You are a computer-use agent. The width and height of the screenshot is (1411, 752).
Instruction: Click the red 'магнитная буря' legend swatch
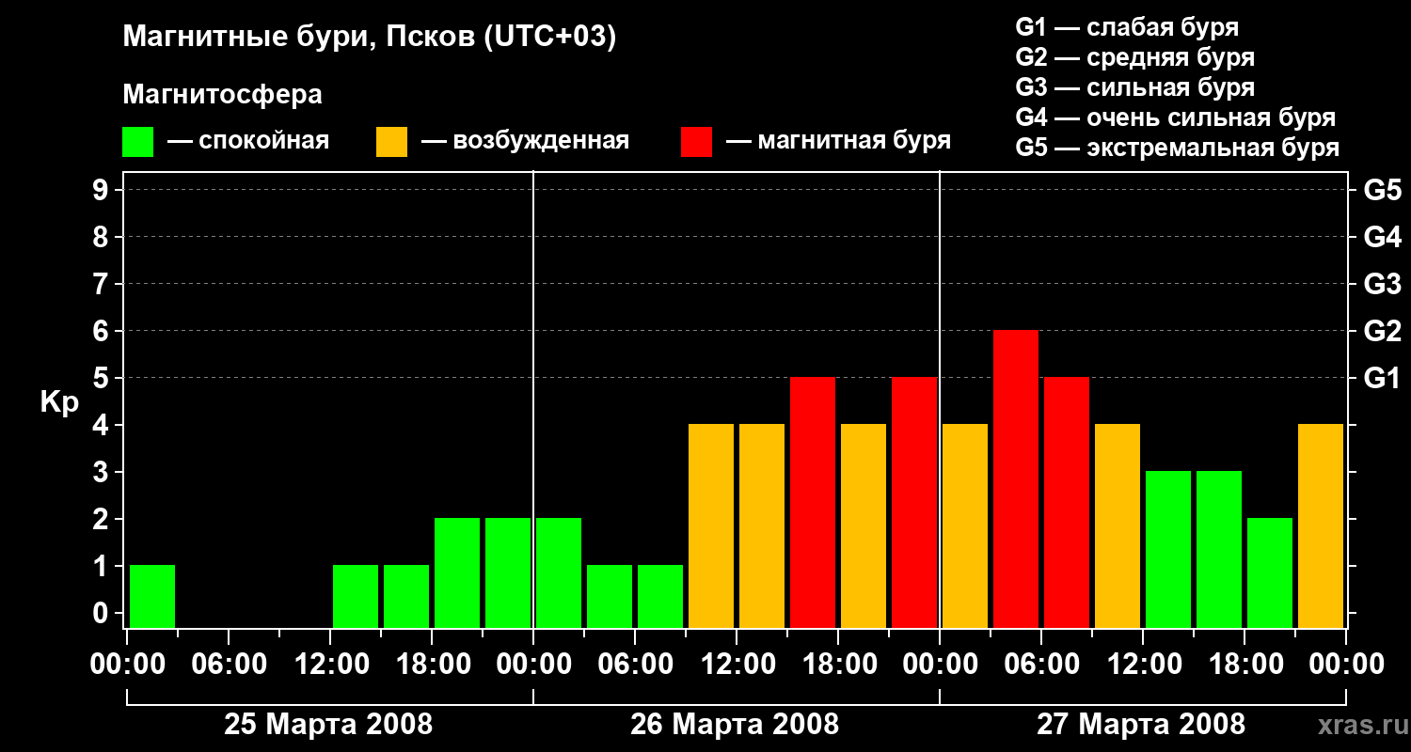[696, 142]
